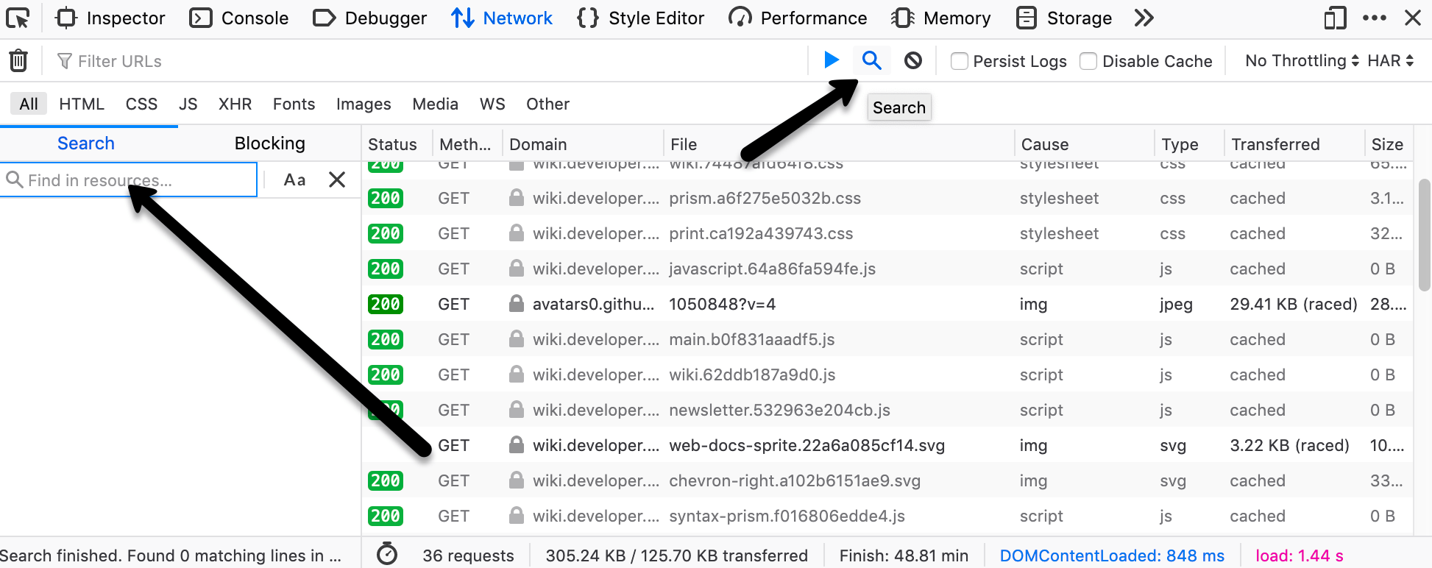The image size is (1432, 568).
Task: Close the search panel with X
Action: coord(337,180)
